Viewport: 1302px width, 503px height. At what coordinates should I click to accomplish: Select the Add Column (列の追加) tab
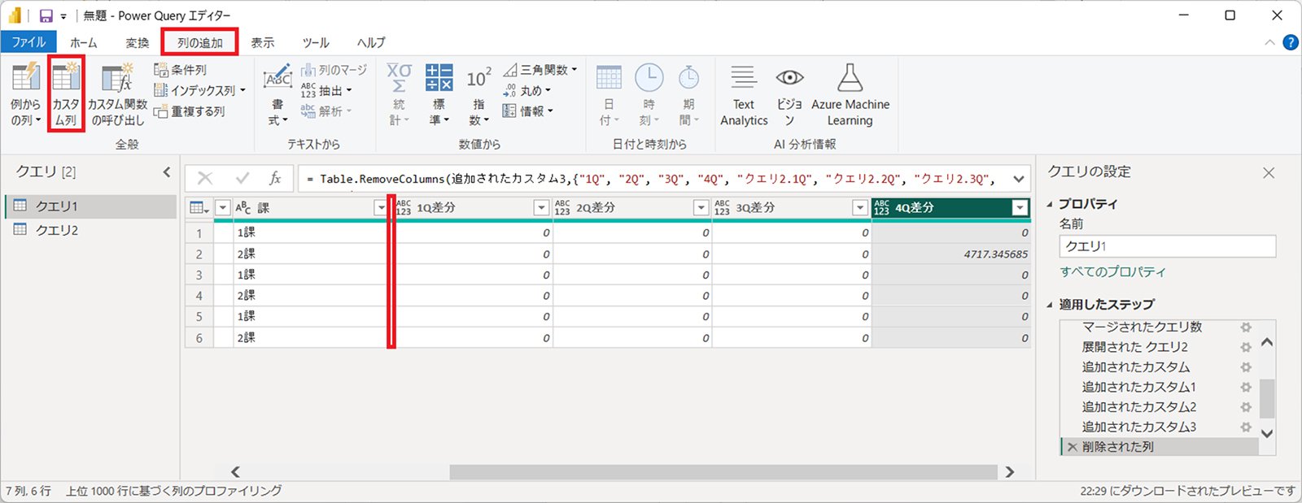(199, 42)
